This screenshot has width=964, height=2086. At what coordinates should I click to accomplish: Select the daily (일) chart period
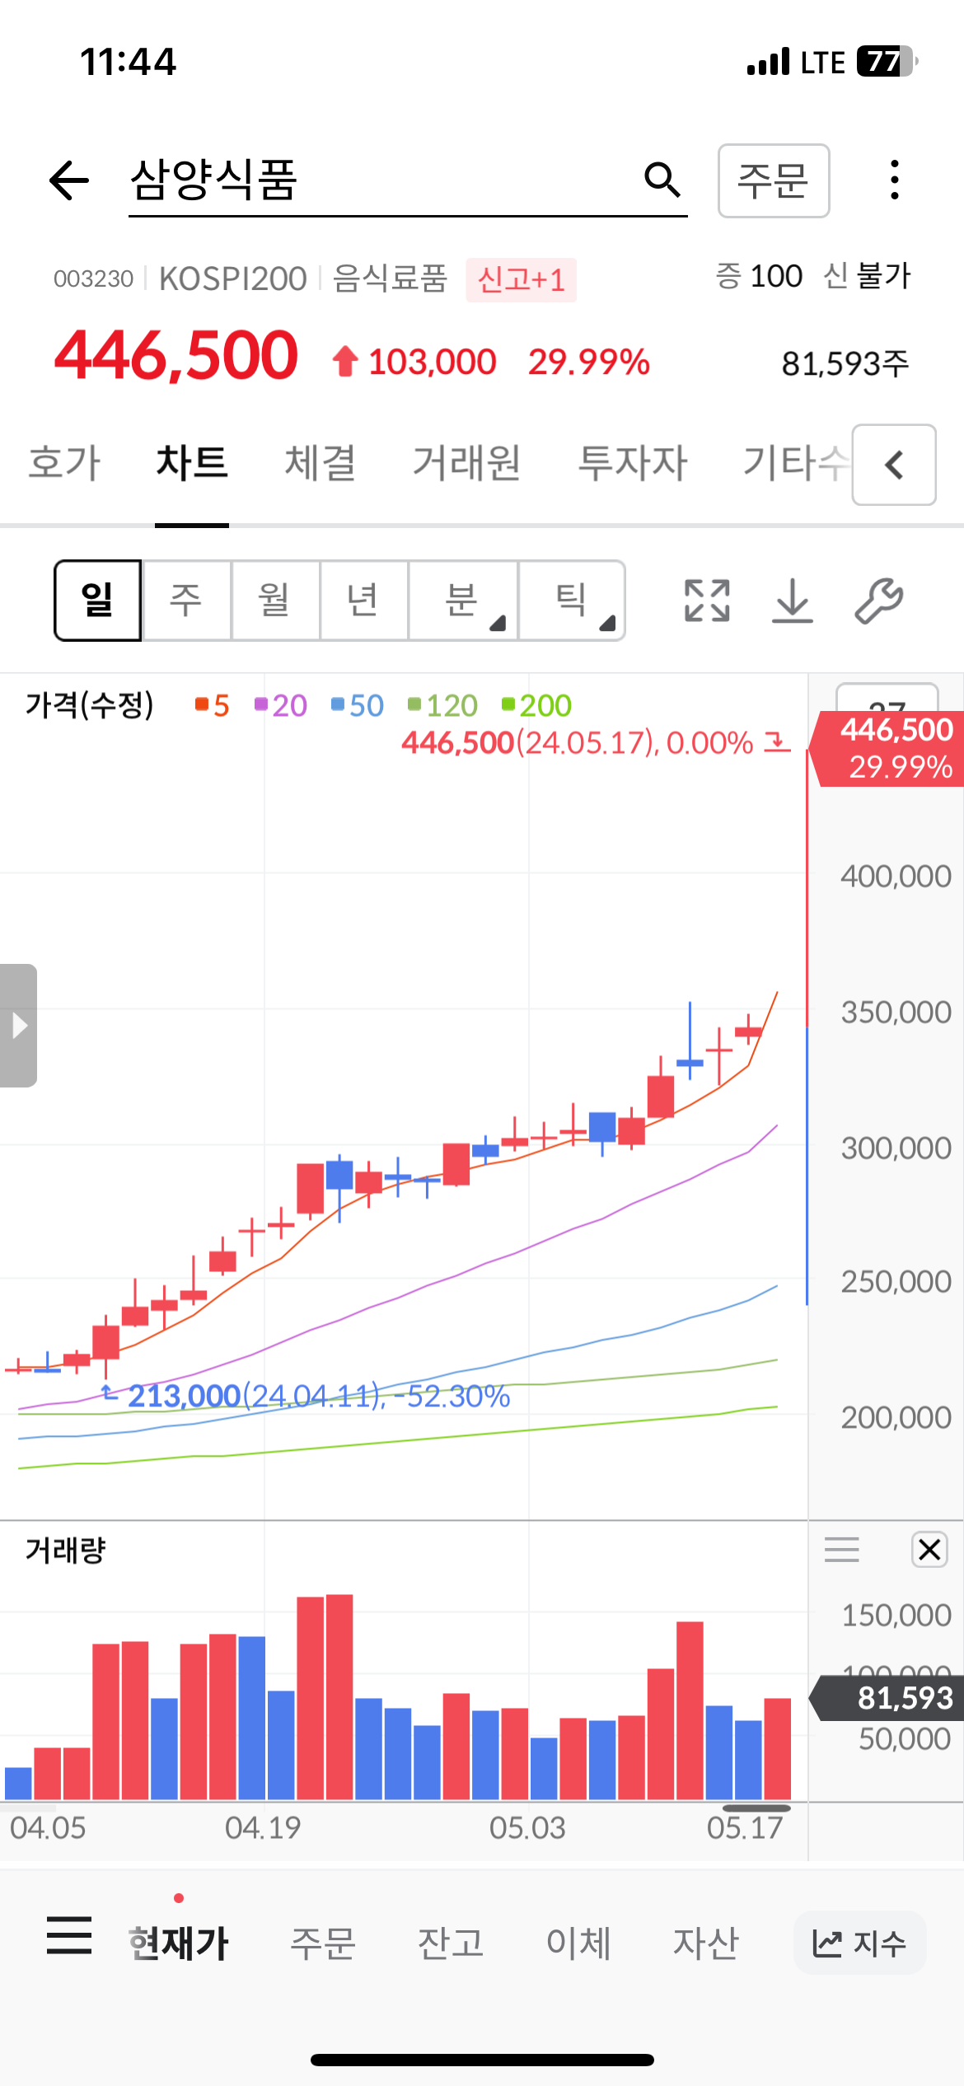pos(98,601)
